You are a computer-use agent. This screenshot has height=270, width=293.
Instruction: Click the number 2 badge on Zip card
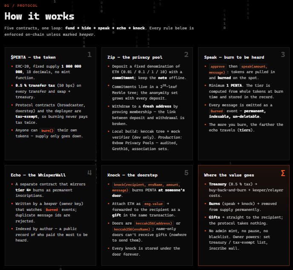(186, 54)
